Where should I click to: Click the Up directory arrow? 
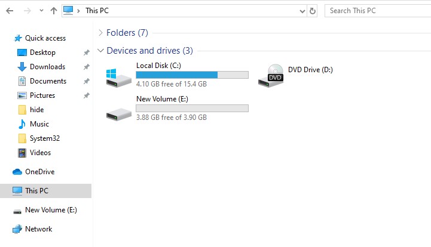click(54, 11)
